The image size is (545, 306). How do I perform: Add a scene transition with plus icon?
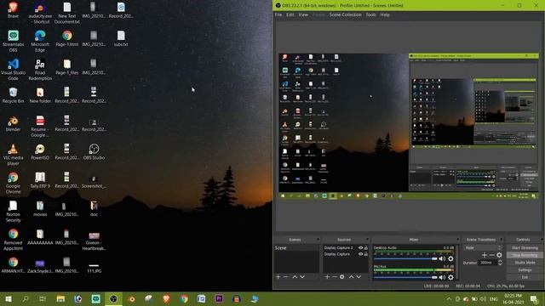[485, 255]
